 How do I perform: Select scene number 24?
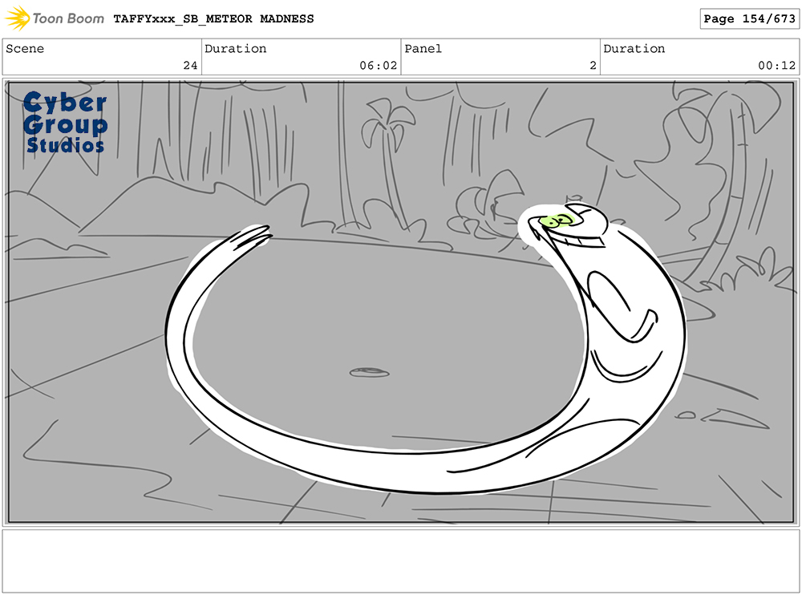click(x=190, y=66)
